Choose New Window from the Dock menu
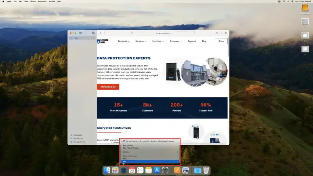Viewport: 313px width, 176px height. 150,145
